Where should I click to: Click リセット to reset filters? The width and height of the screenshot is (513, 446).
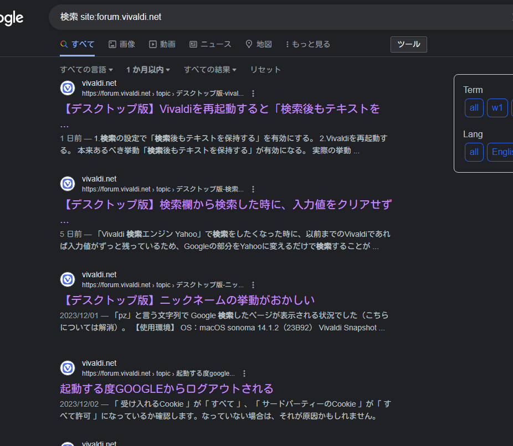tap(265, 70)
